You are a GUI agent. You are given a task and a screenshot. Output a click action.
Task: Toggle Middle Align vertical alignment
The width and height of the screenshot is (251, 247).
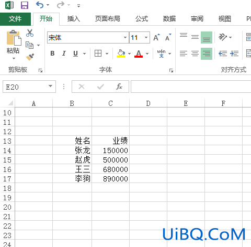tap(195, 37)
